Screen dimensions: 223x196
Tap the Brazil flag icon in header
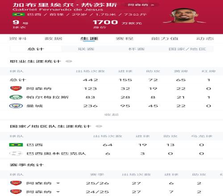(x=19, y=14)
